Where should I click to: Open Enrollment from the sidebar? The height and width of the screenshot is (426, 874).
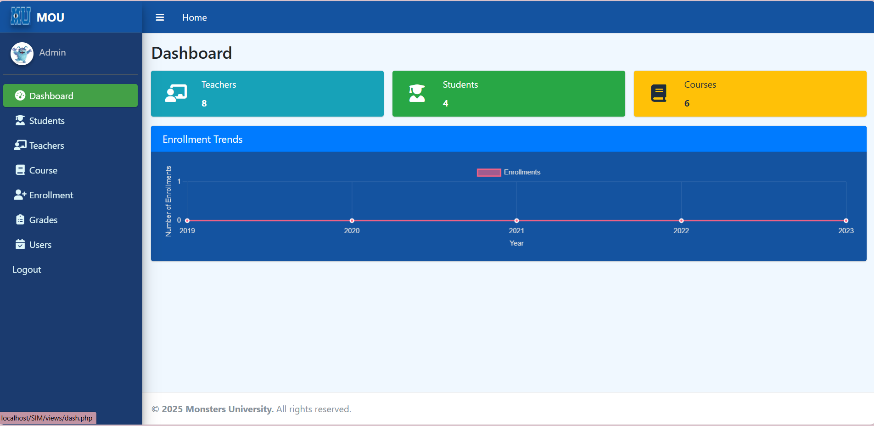70,195
